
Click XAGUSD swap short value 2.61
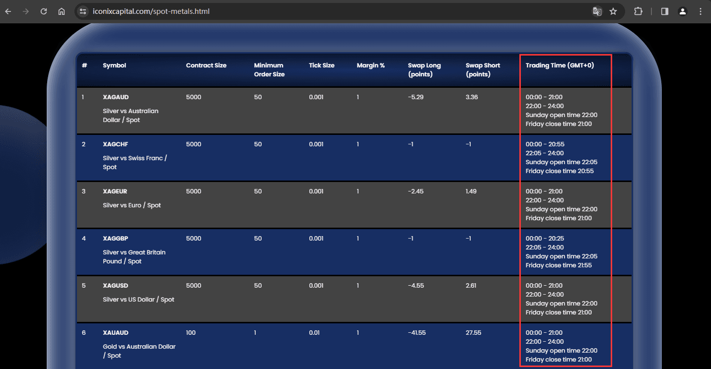point(471,286)
